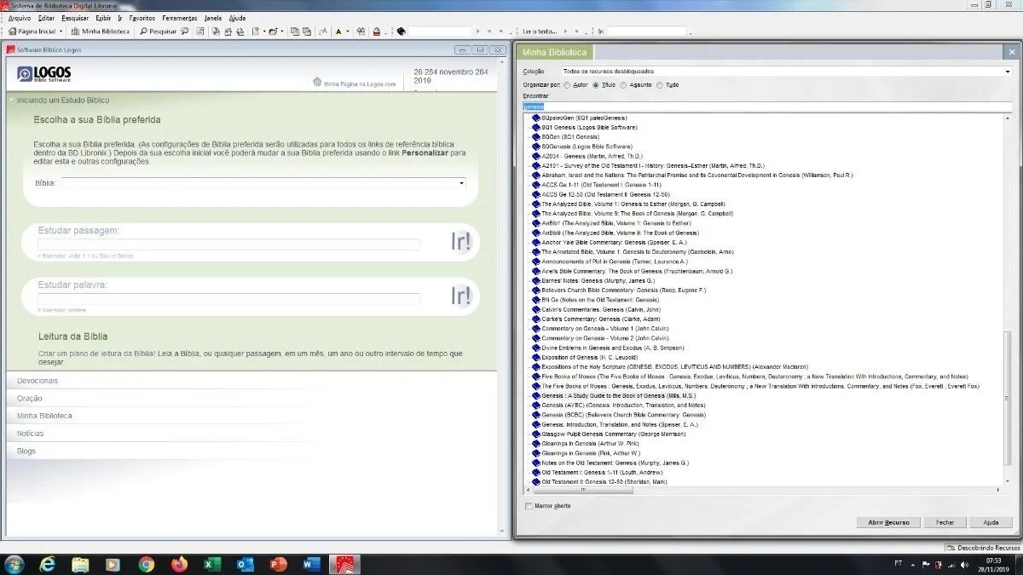
Task: Click the font letter A toolbar icon
Action: 338,32
